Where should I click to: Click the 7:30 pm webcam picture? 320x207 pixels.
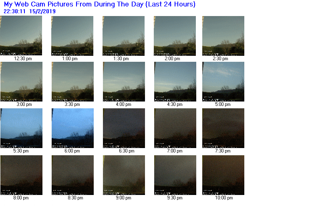tap(223, 128)
